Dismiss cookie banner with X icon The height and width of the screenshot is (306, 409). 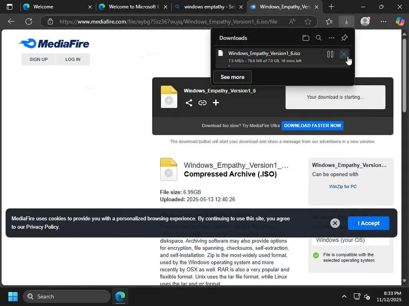pyautogui.click(x=335, y=223)
